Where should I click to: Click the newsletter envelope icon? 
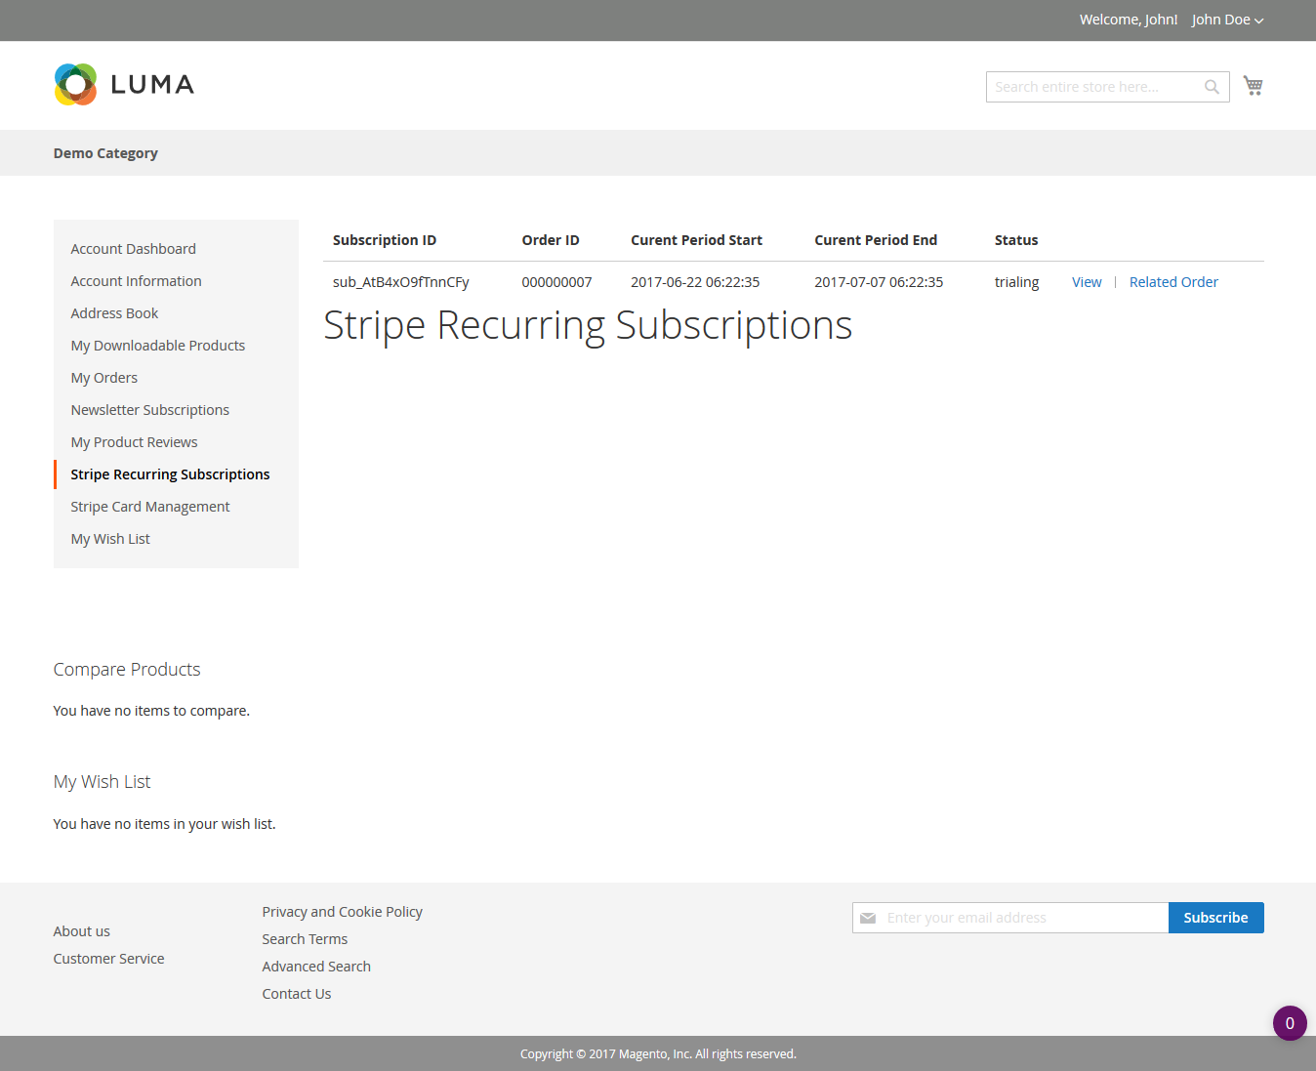point(868,918)
